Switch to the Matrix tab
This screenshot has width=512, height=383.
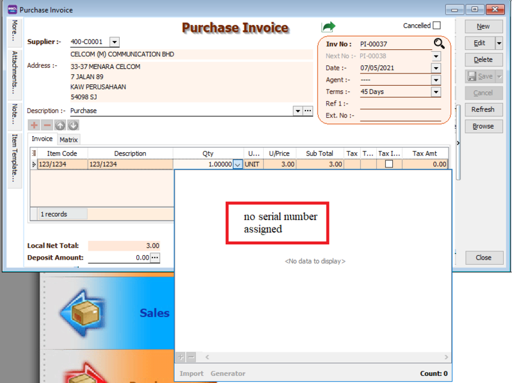tap(68, 139)
